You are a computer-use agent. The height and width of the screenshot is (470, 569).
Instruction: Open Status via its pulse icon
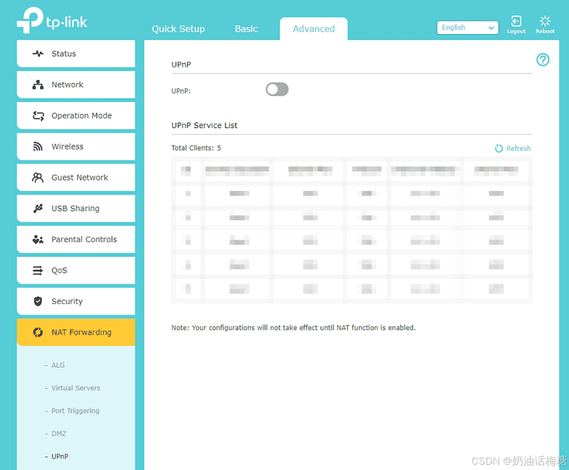point(38,54)
